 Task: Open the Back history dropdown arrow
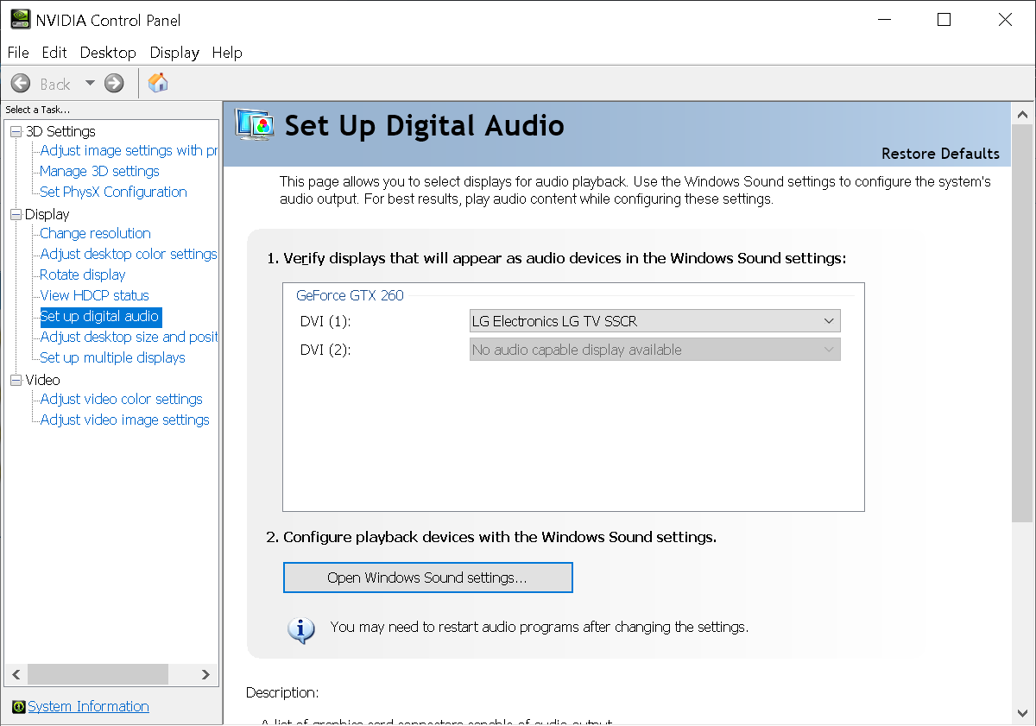[90, 84]
